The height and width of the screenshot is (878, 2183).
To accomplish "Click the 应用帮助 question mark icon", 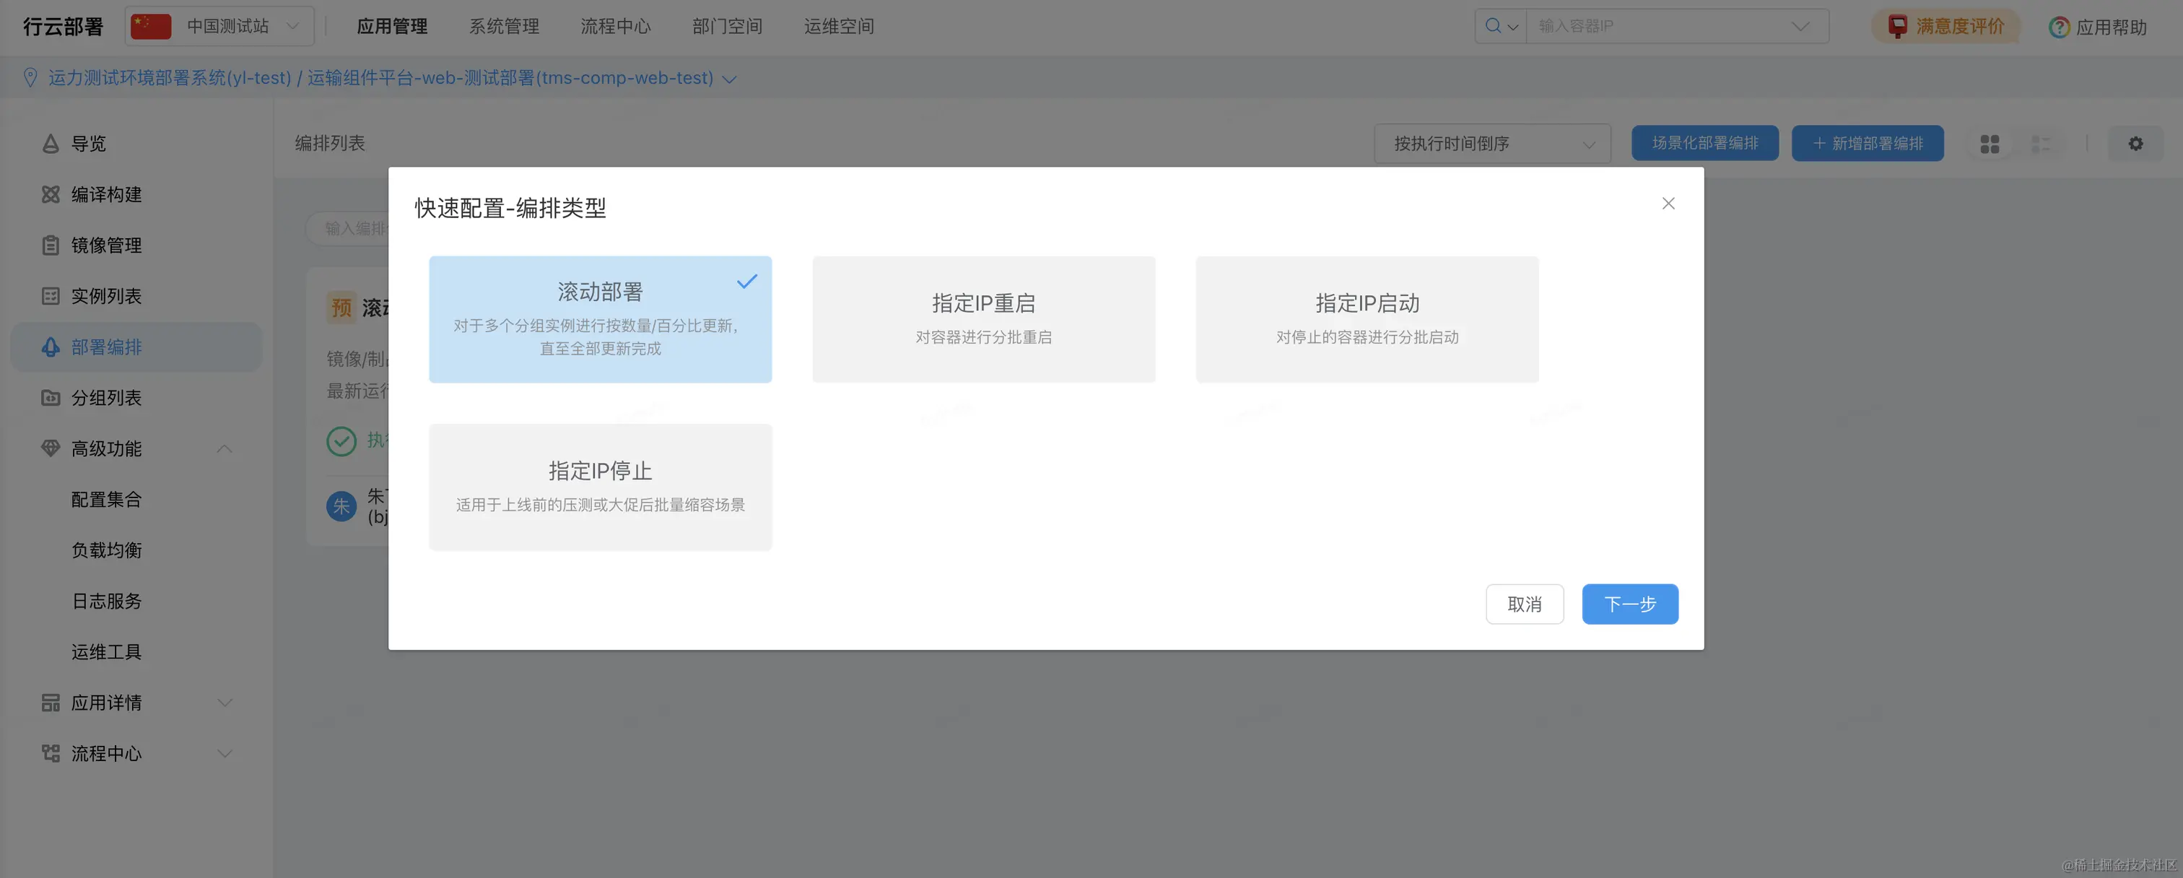I will coord(2058,27).
